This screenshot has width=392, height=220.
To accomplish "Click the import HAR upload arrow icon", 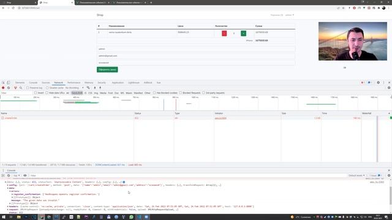I will [x=95, y=88].
